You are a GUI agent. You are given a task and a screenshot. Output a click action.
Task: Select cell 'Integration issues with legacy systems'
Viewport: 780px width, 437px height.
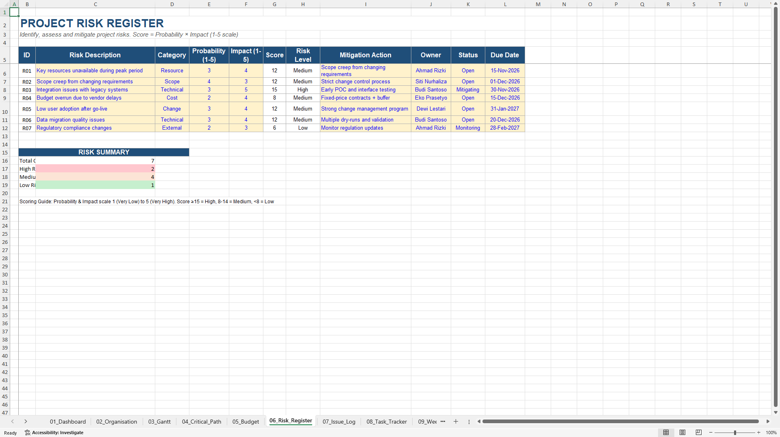click(x=95, y=90)
